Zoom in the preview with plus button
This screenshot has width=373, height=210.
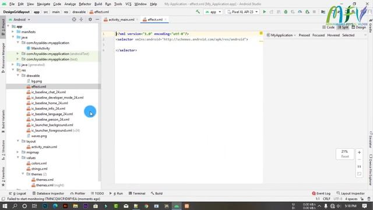(x=359, y=152)
